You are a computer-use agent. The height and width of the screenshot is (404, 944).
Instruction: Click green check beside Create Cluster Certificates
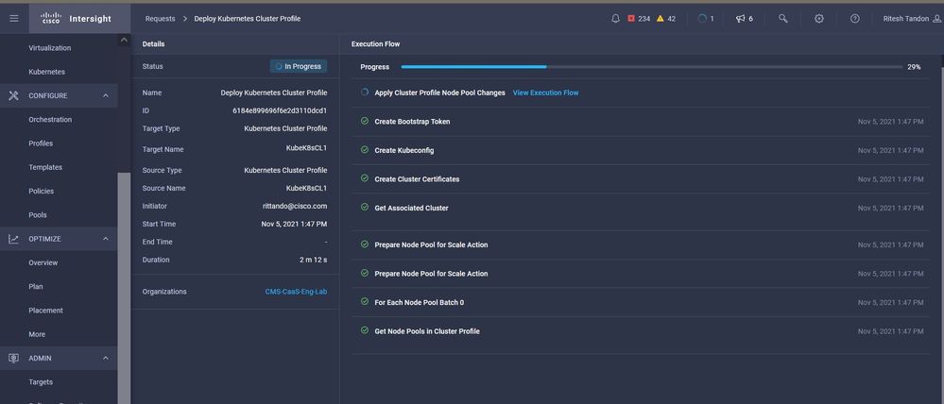pyautogui.click(x=364, y=178)
